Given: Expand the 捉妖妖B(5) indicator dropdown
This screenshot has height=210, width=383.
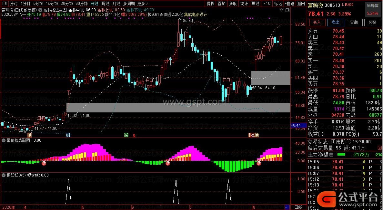Looking at the screenshot, I should coord(4,175).
